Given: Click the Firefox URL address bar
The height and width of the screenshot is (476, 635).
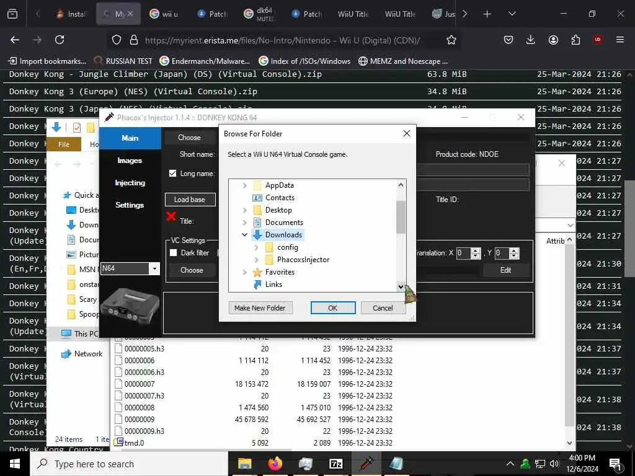Looking at the screenshot, I should coord(283,40).
